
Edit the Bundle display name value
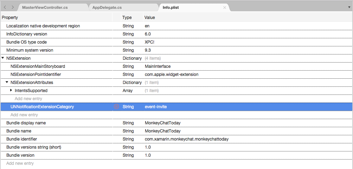[162, 123]
